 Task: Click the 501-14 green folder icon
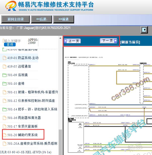[5, 109]
